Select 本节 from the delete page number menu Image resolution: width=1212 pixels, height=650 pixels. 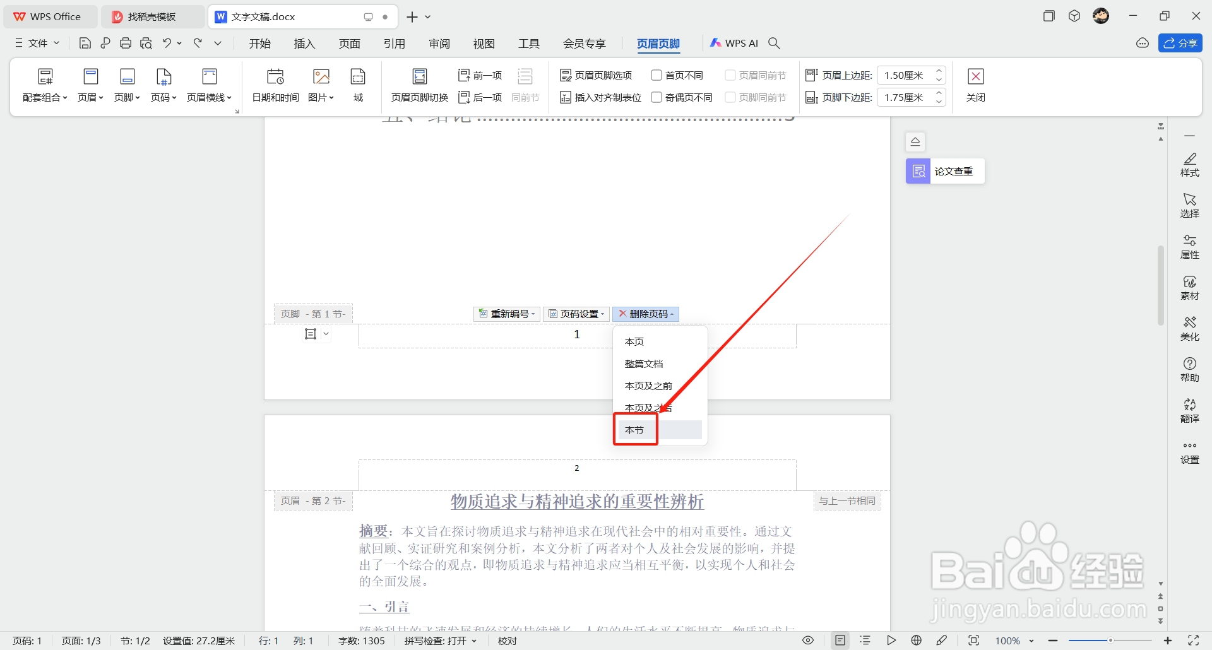(x=635, y=429)
